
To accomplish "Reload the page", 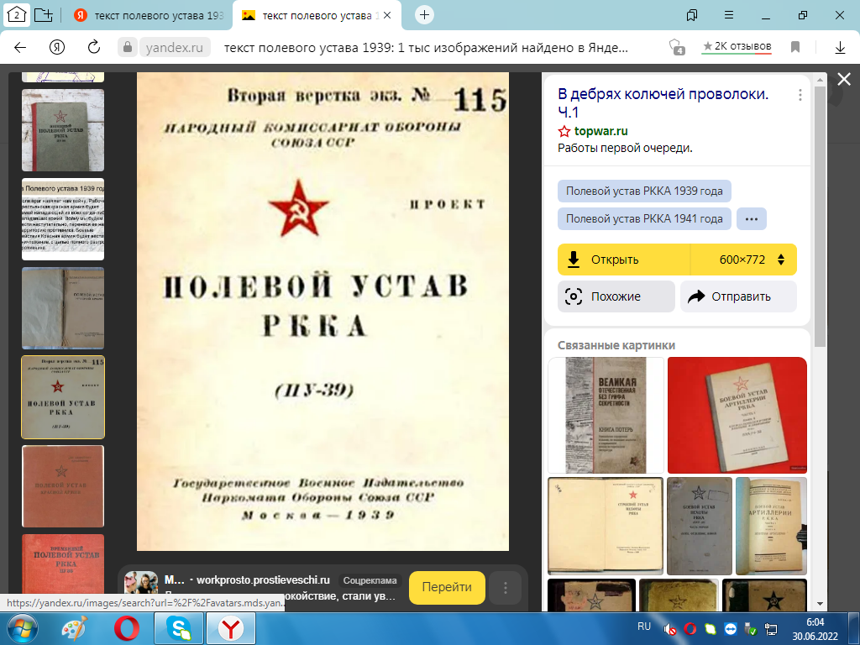I will click(x=94, y=47).
